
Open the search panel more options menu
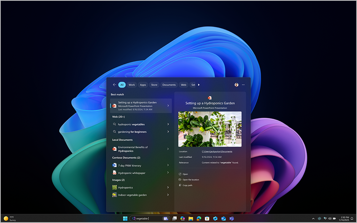243,85
